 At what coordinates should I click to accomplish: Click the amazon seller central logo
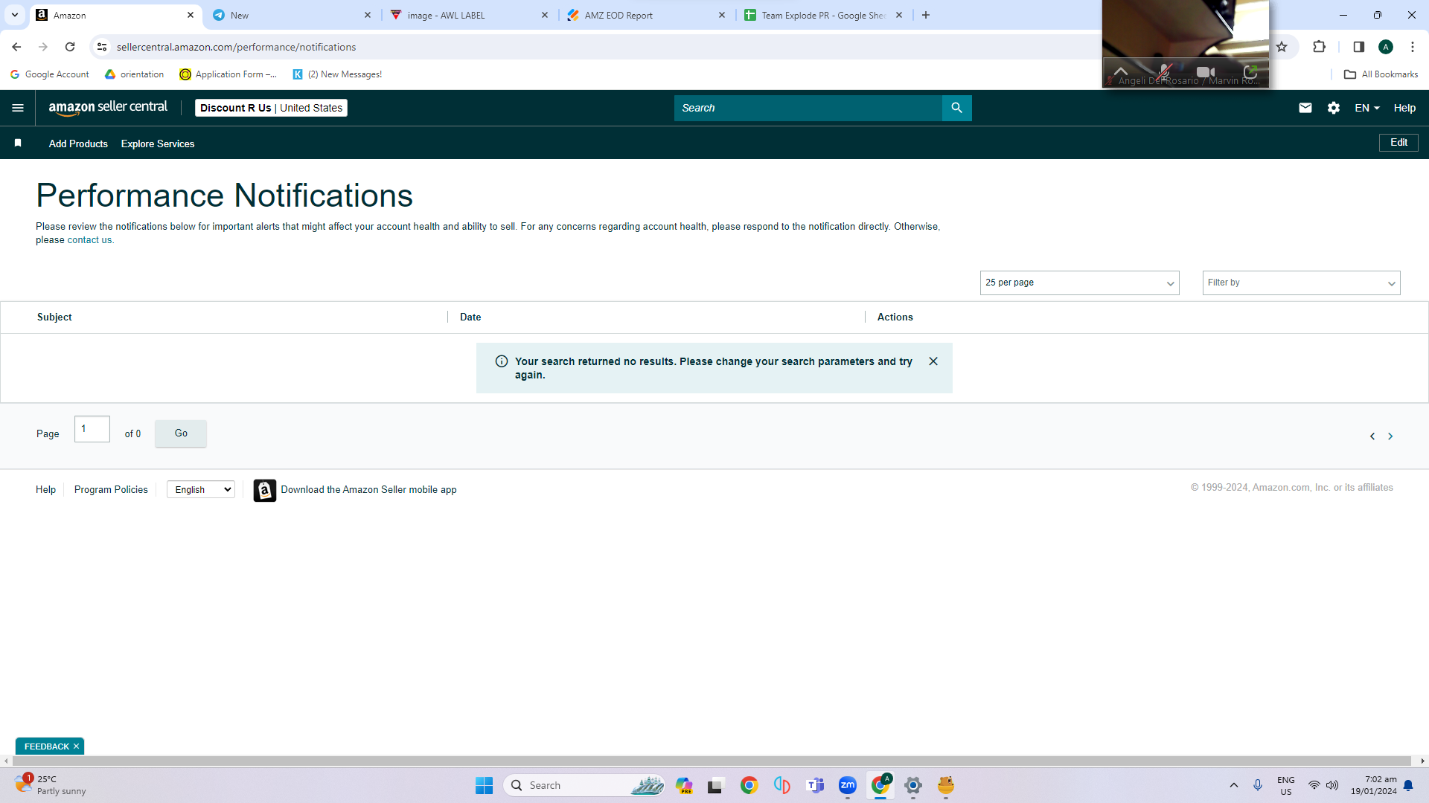coord(108,108)
